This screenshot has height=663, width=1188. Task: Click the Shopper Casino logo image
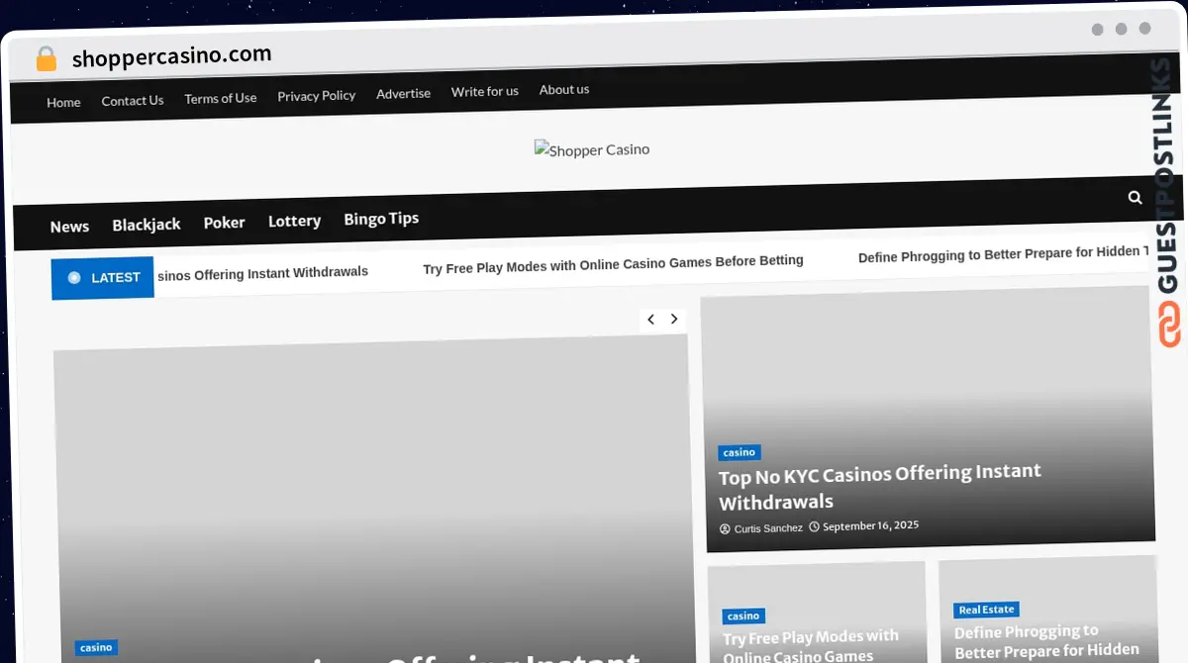tap(592, 149)
